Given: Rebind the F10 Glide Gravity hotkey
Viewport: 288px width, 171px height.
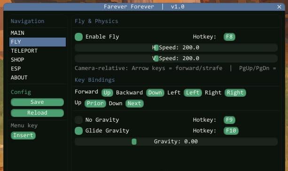Looking at the screenshot, I should click(x=231, y=131).
